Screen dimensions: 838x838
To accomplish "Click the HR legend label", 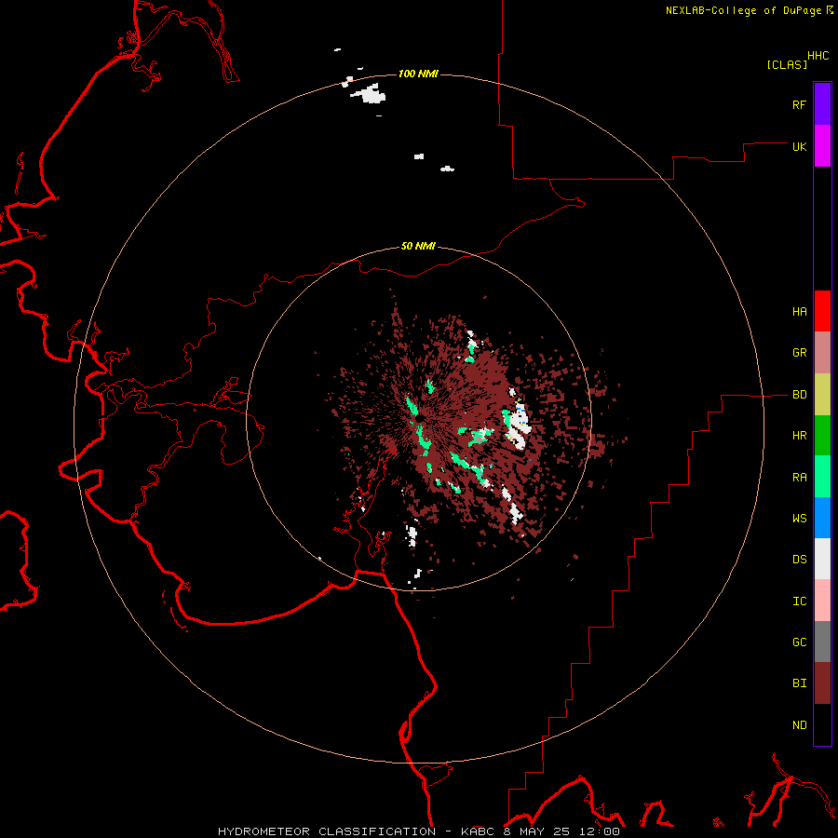I will tap(799, 436).
